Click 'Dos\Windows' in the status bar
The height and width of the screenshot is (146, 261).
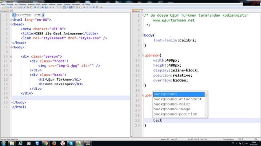click(228, 139)
